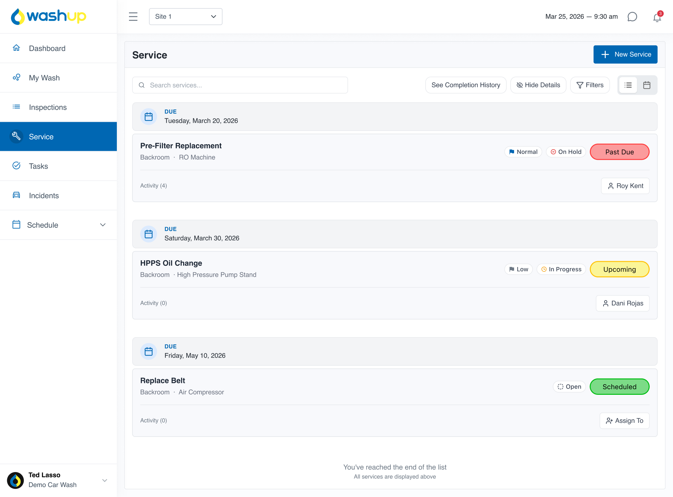Click the calendar icon for May 10 due date
The image size is (673, 497).
[x=149, y=351]
